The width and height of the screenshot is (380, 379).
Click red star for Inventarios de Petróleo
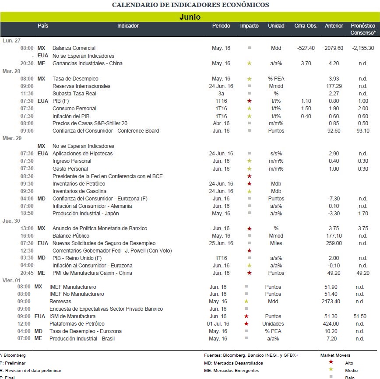coord(249,184)
